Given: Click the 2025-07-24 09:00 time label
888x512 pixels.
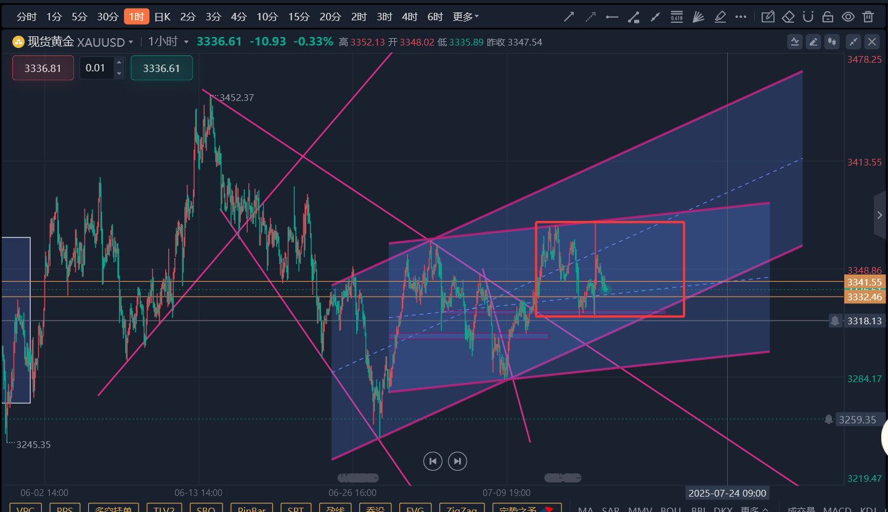Looking at the screenshot, I should pos(727,493).
